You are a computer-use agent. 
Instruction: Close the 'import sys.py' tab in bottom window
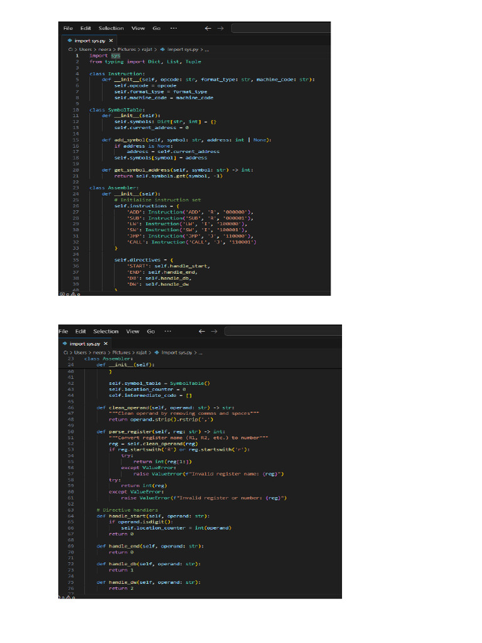click(x=105, y=343)
